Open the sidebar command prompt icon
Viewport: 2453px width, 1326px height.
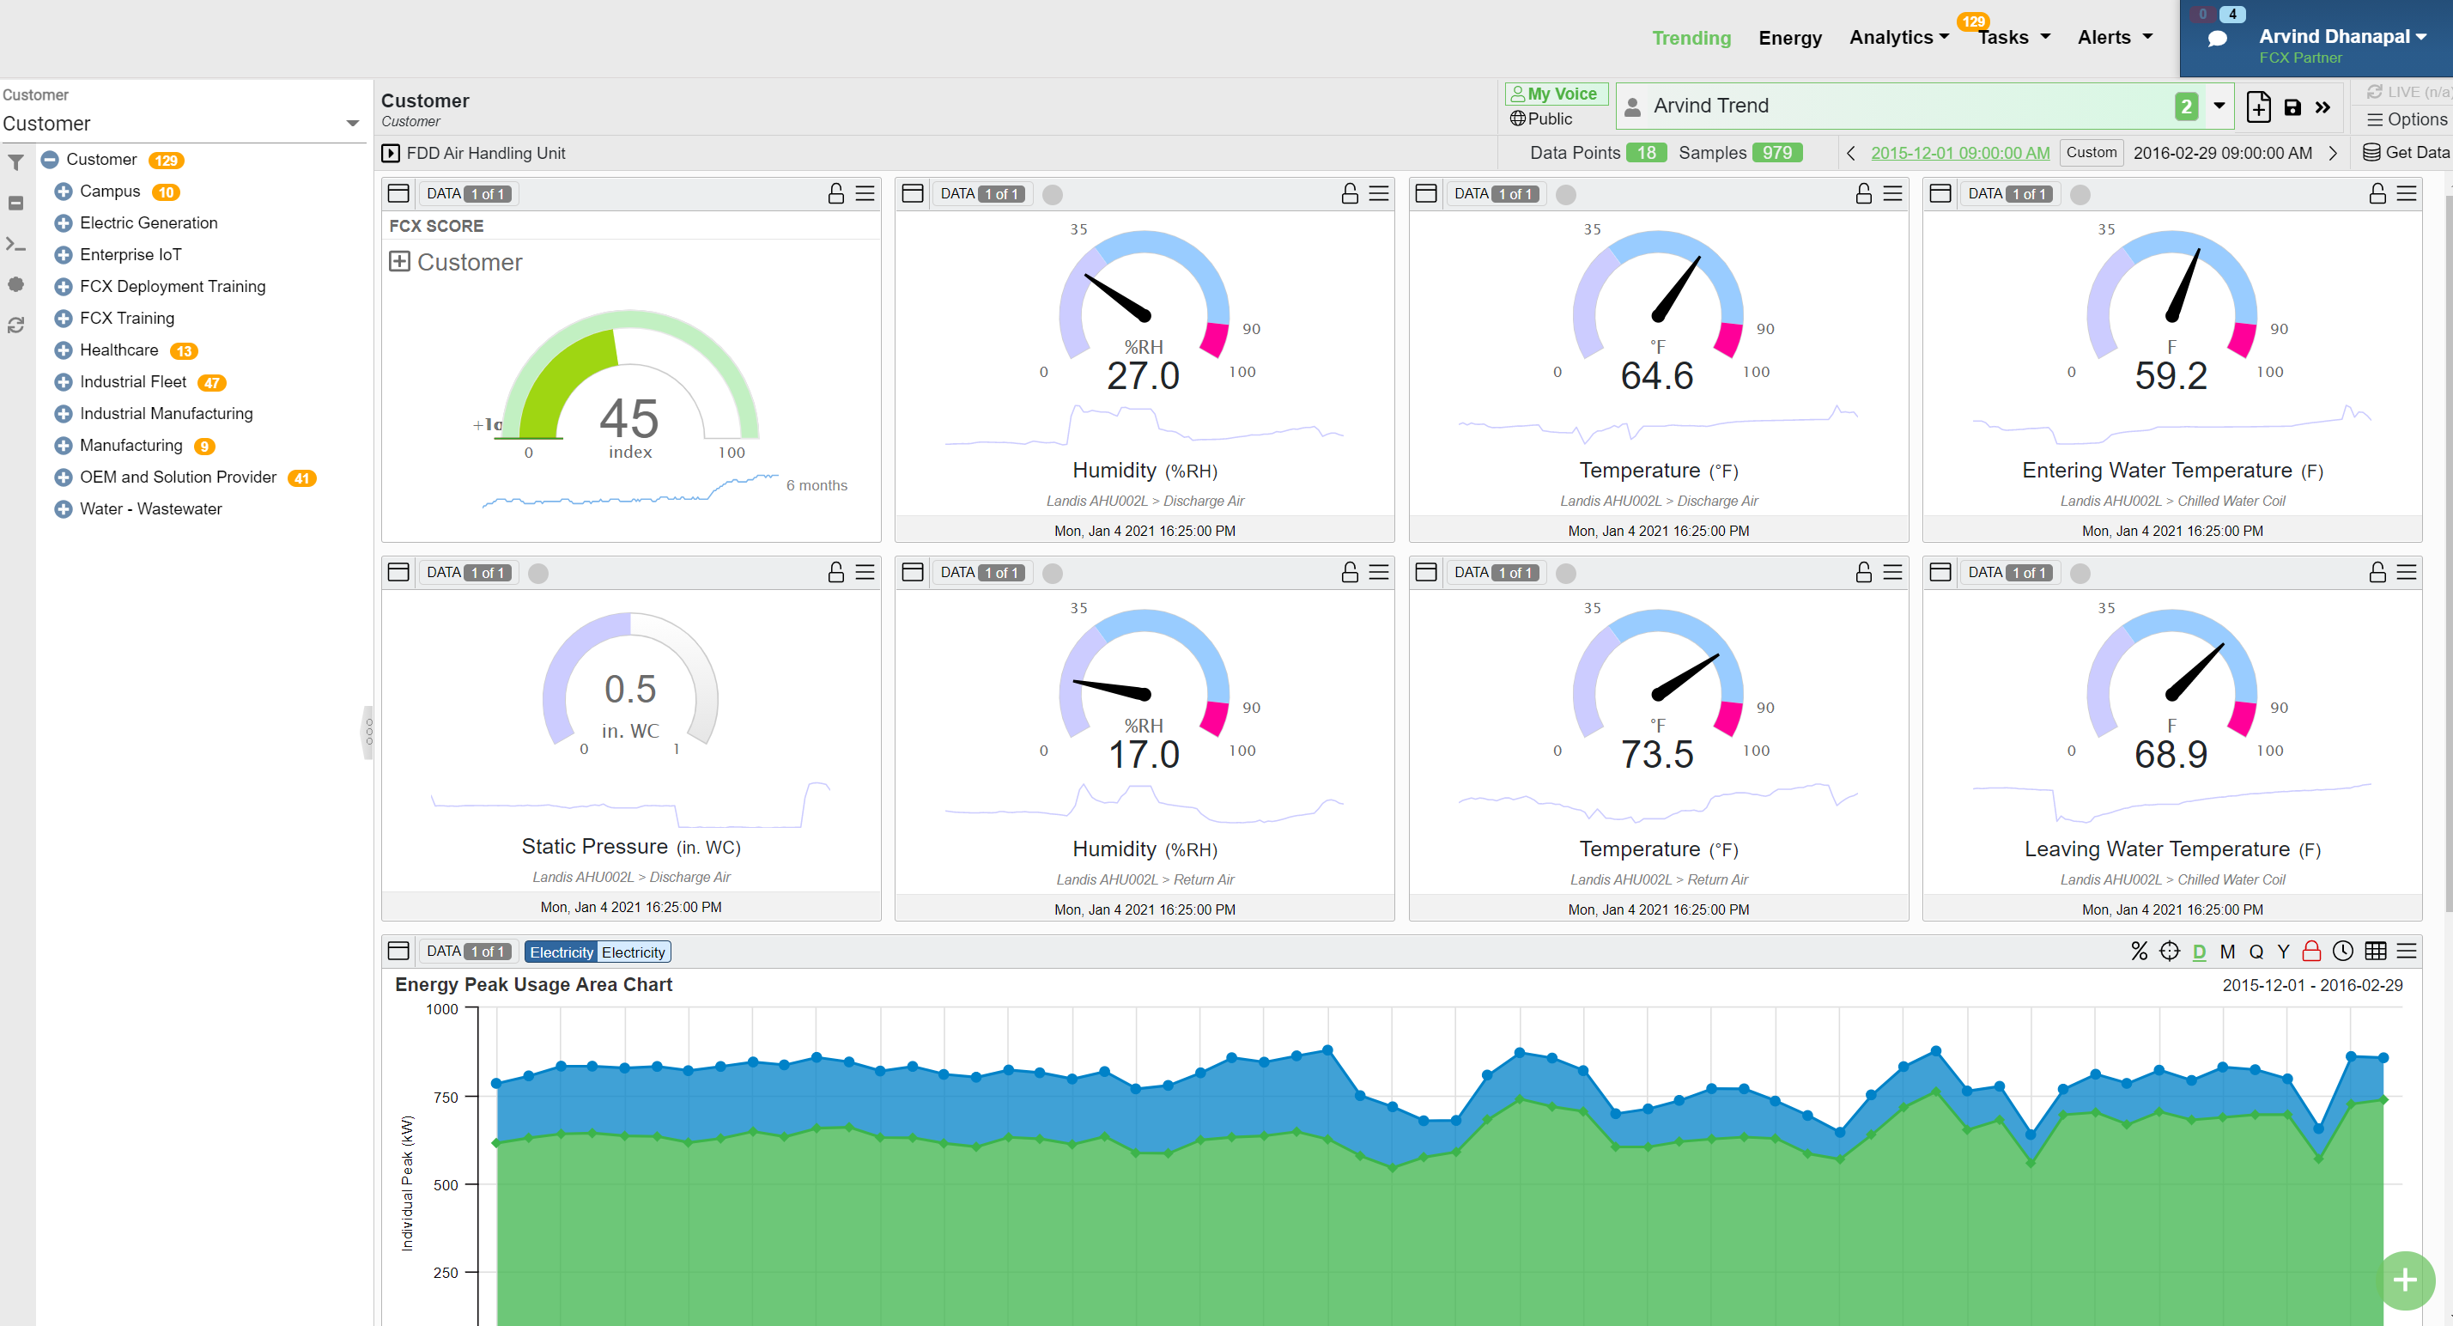[16, 244]
